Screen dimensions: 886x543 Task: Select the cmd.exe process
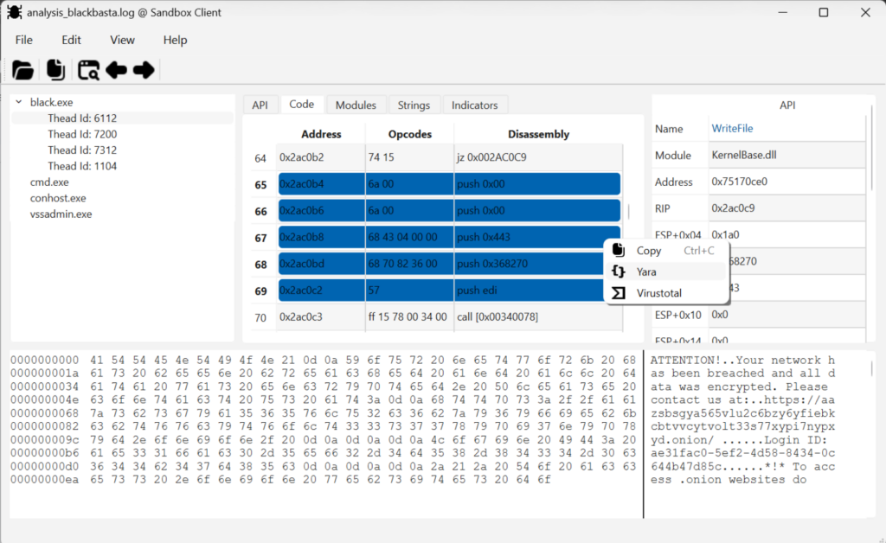pyautogui.click(x=49, y=182)
